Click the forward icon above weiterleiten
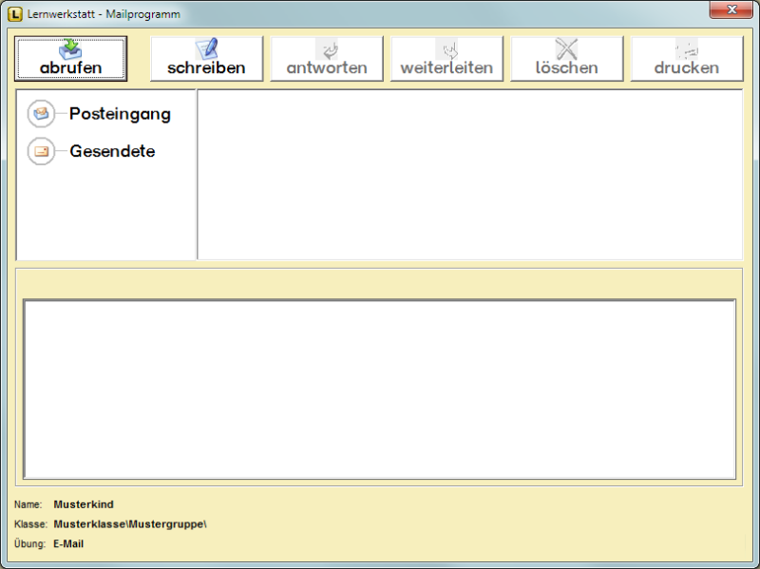 (446, 49)
